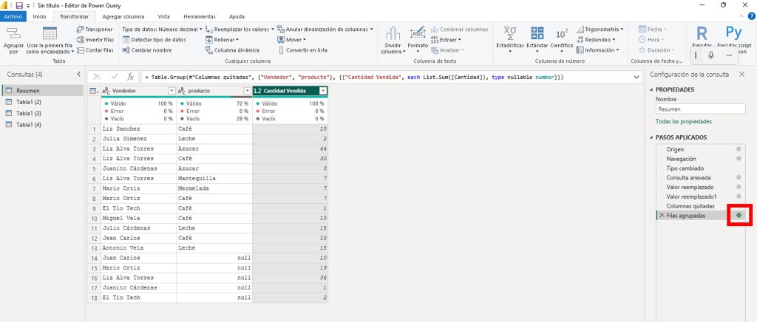Select the Tabla1 (3) query
Screen dimensions: 757x322
click(28, 113)
